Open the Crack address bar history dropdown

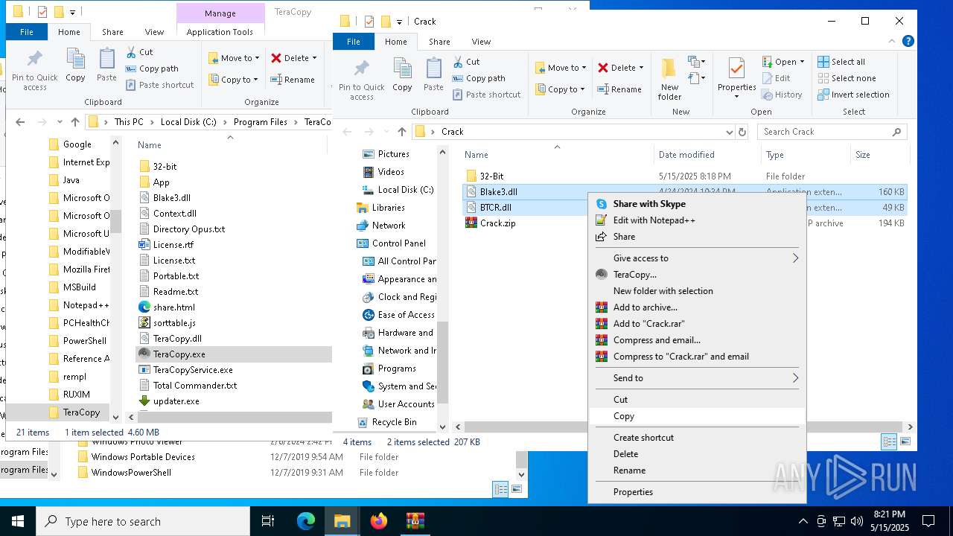point(729,132)
